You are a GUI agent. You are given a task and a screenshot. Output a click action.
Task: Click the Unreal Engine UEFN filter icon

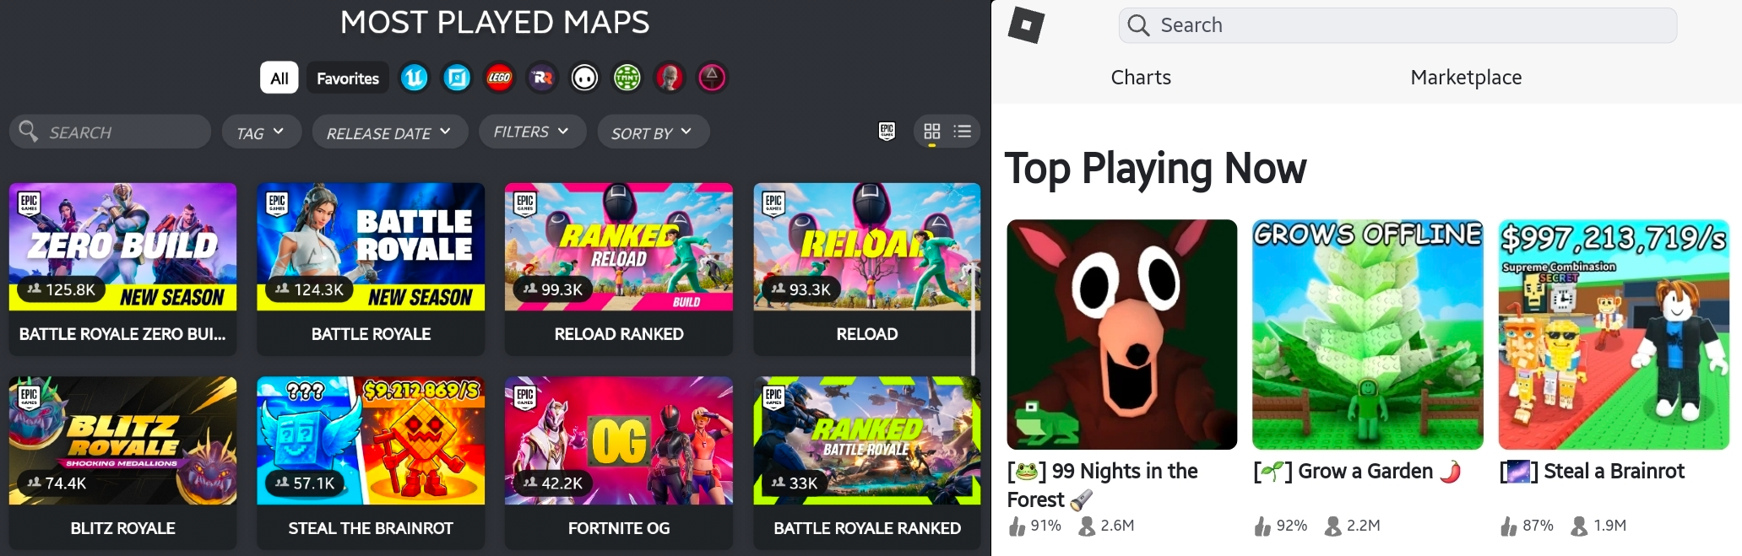414,78
